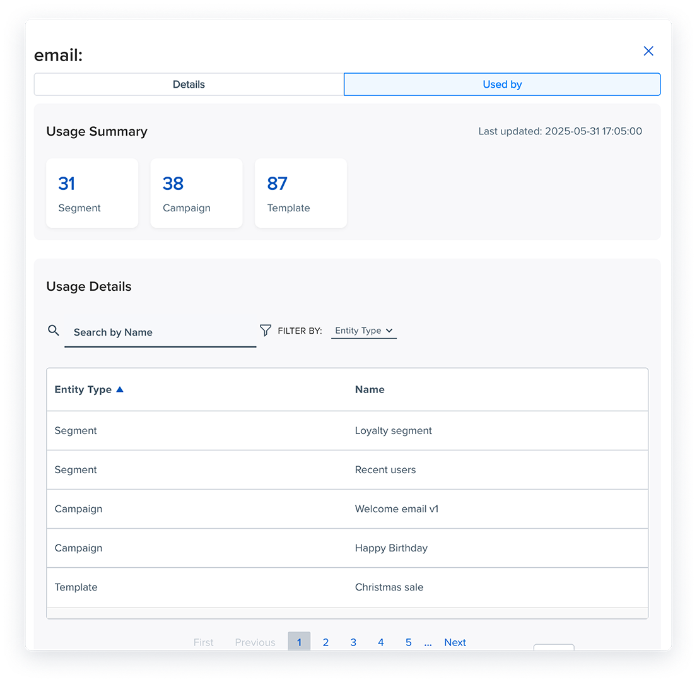This screenshot has height=682, width=697.
Task: Click the search magnifier icon
Action: point(54,331)
